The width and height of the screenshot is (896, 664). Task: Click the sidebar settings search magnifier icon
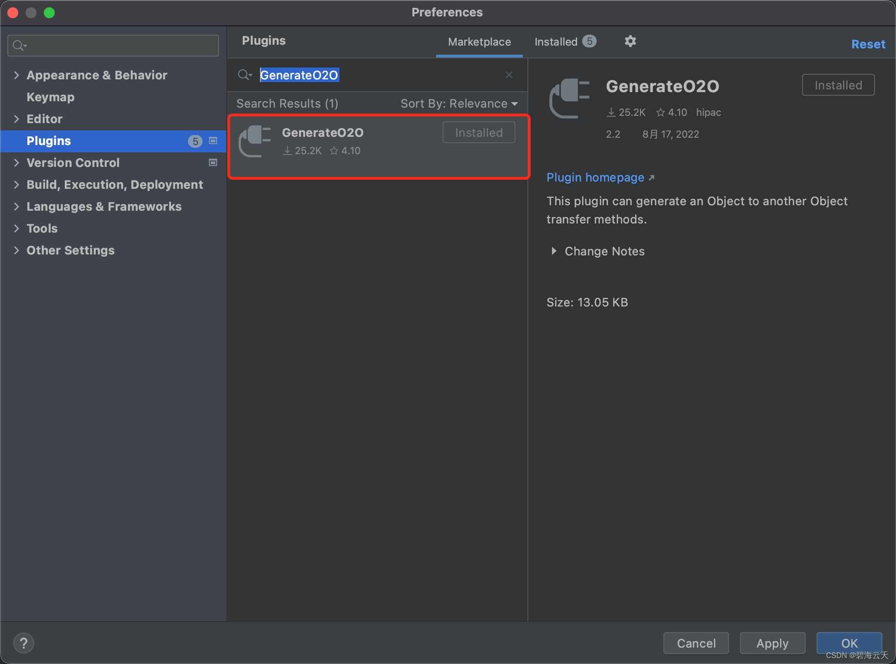tap(19, 46)
